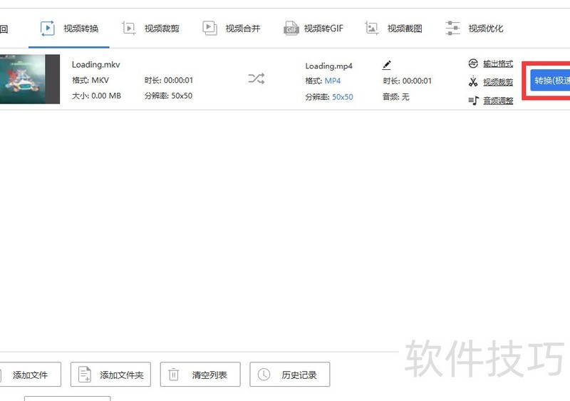570x401 pixels.
Task: Change the output resolution 50x50 value
Action: point(342,96)
